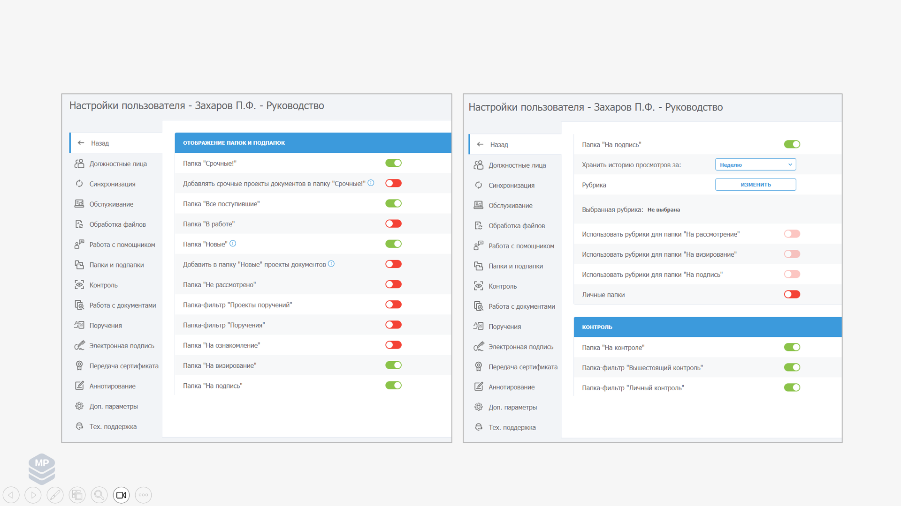
Task: Click the camera toggle icon
Action: pos(121,495)
